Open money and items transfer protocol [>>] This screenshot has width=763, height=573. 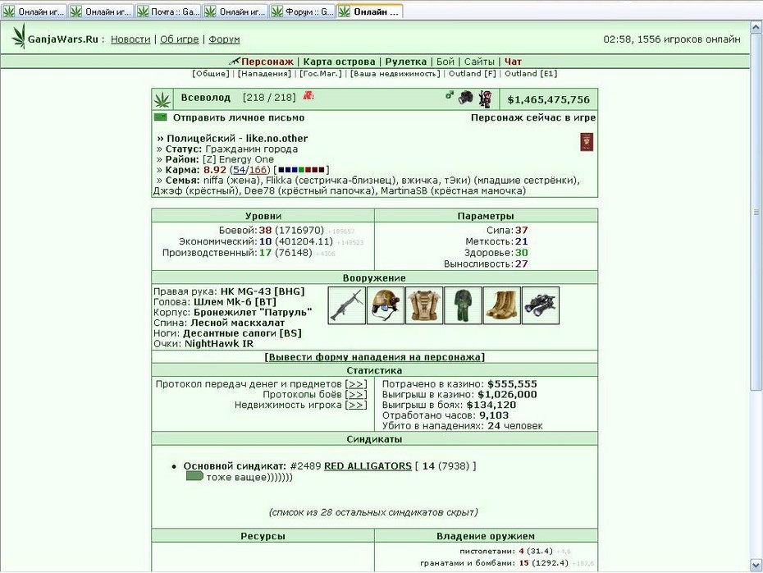click(356, 384)
